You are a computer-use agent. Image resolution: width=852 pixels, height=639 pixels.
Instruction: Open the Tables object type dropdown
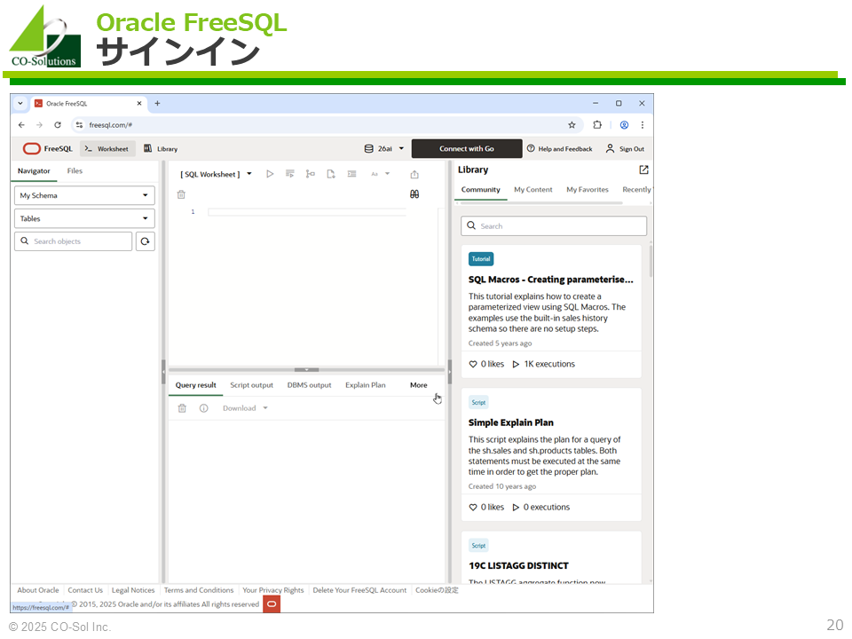[84, 218]
